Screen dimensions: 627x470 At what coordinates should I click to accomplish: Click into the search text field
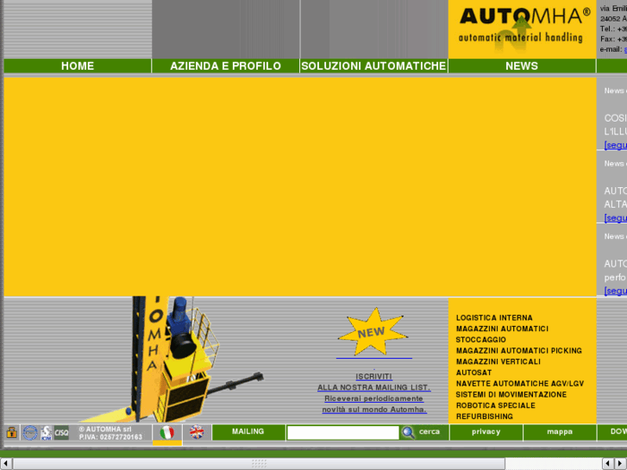coord(343,432)
